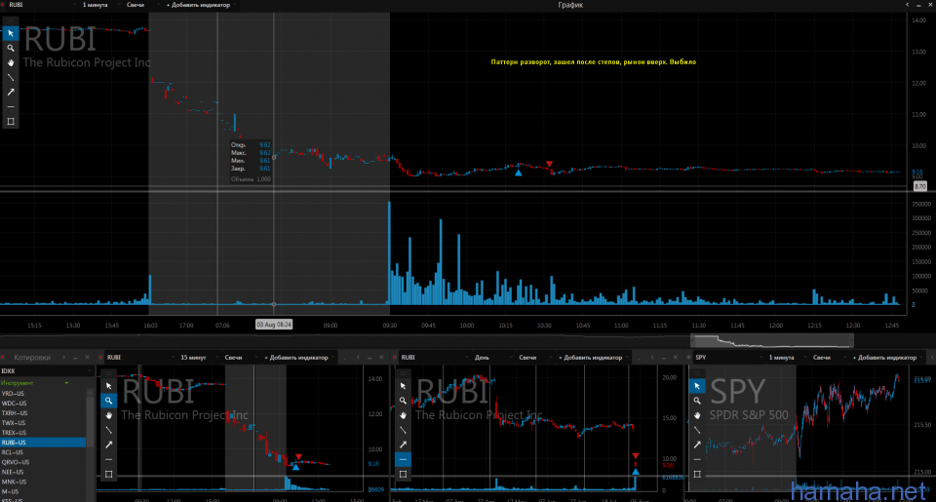Select trend line tool in SPY chart
Image resolution: width=936 pixels, height=502 pixels.
696,430
